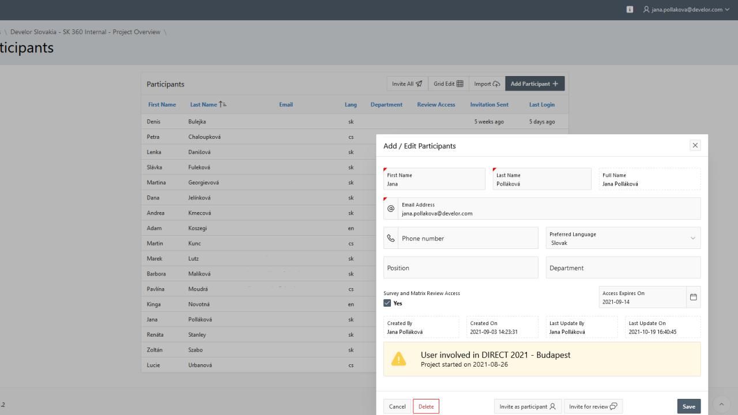738x415 pixels.
Task: Uncheck Survey and Matrix Review Access checkbox
Action: pos(387,303)
